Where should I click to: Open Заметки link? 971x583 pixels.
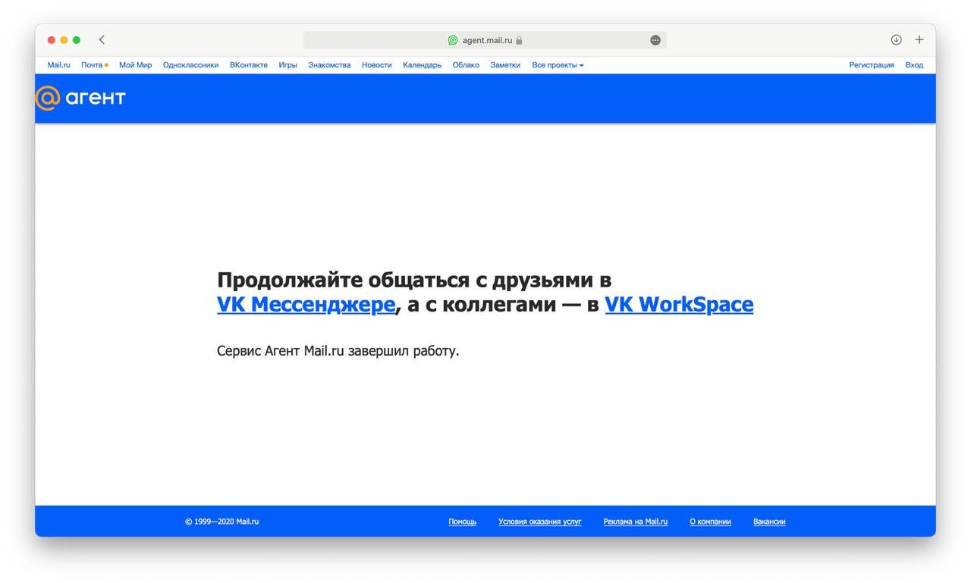[x=505, y=65]
